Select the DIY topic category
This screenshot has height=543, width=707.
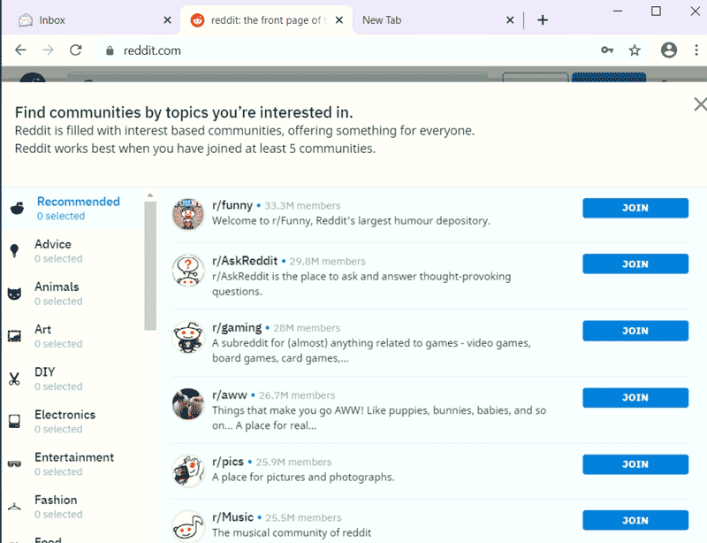point(72,379)
